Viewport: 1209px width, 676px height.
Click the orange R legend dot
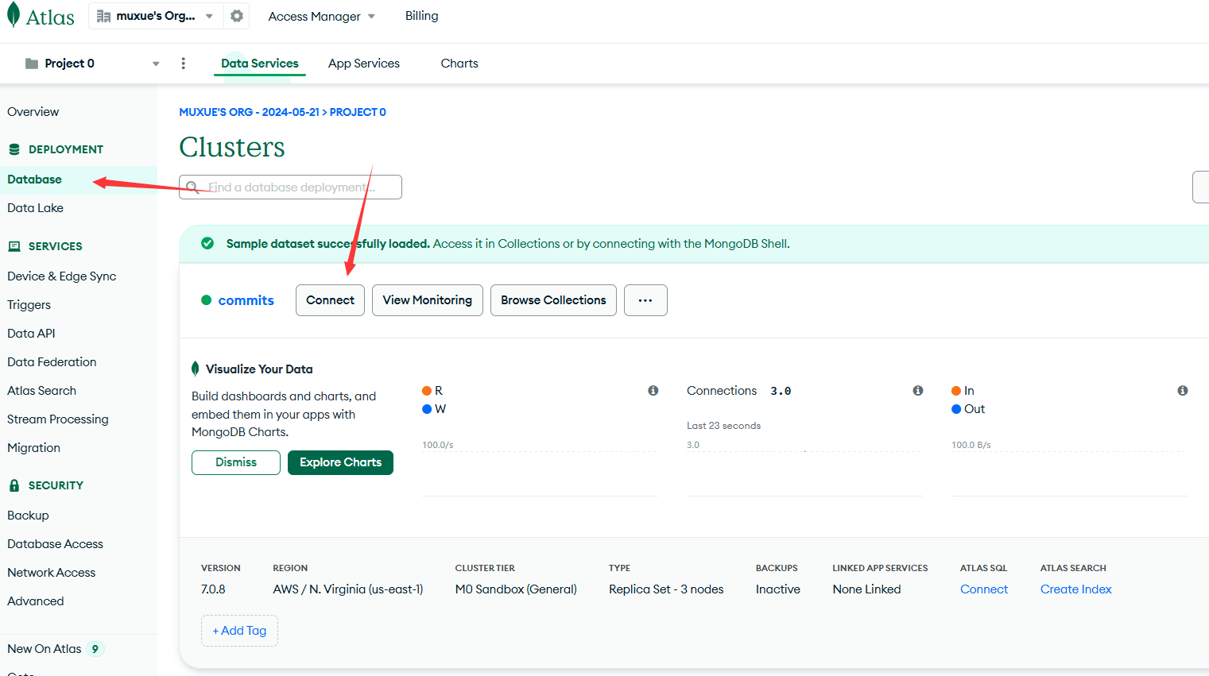pos(427,391)
